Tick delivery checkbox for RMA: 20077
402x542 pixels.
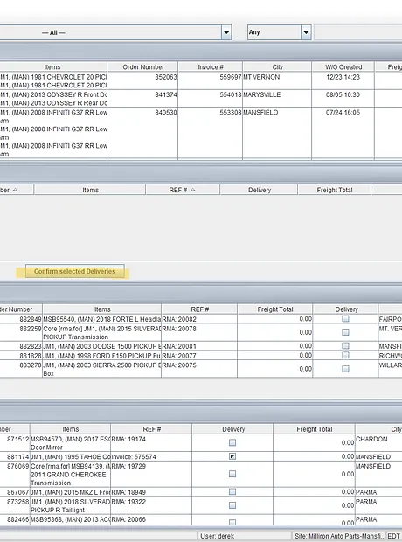[x=345, y=355]
